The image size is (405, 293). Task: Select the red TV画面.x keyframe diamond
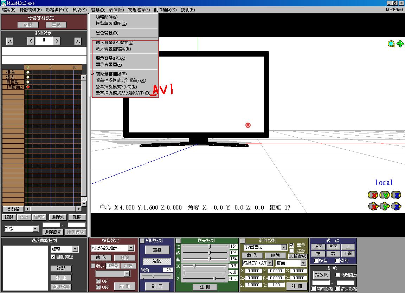pyautogui.click(x=28, y=87)
